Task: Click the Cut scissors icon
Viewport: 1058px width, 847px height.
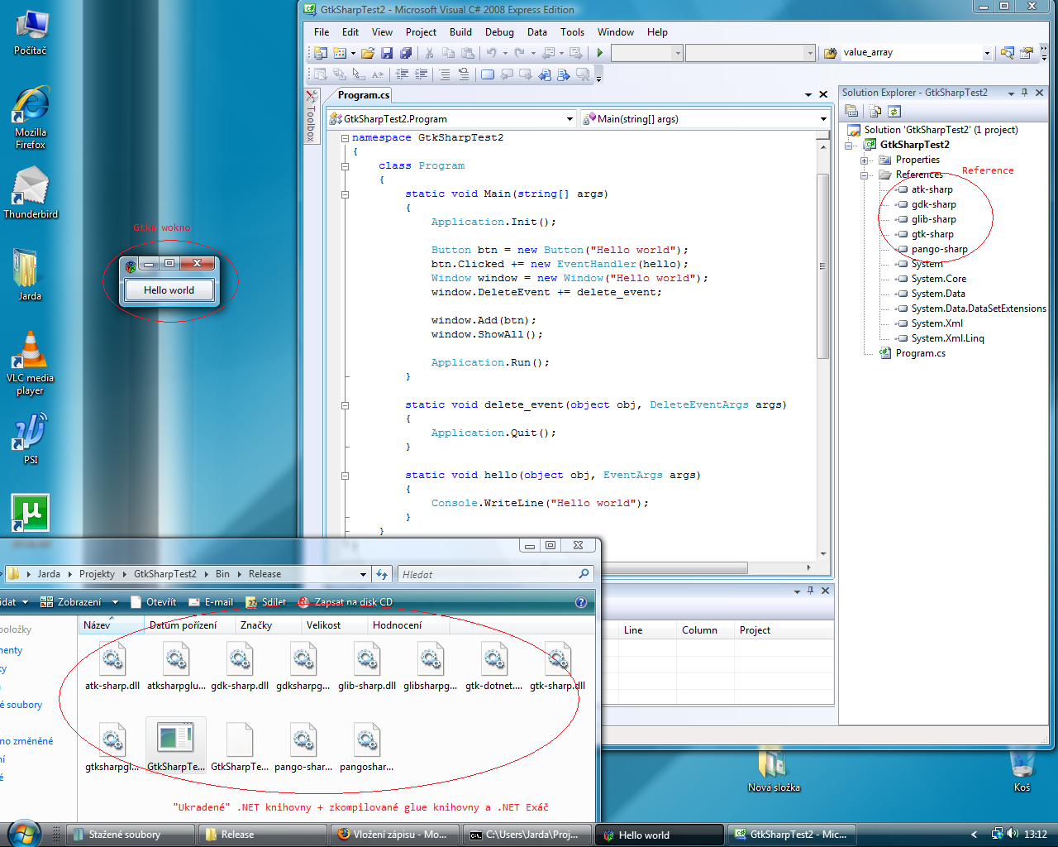Action: pos(429,53)
